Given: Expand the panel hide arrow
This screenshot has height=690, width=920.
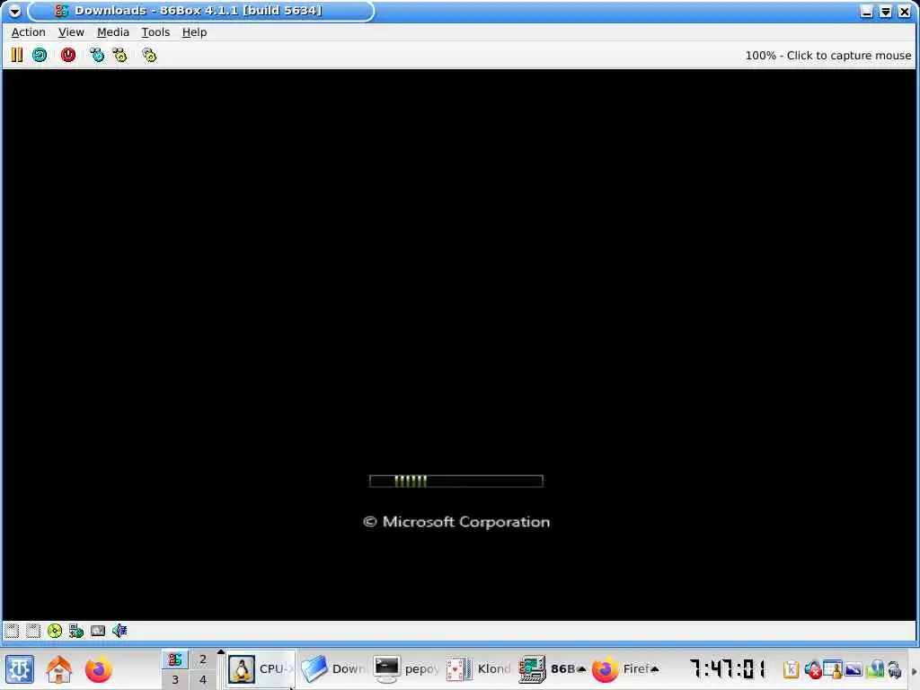Looking at the screenshot, I should click(x=914, y=670).
